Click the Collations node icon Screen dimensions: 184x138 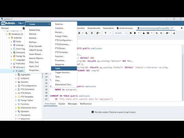point(19,78)
